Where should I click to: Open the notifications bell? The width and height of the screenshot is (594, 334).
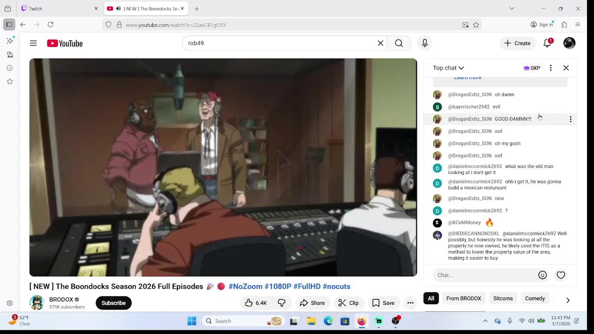548,43
